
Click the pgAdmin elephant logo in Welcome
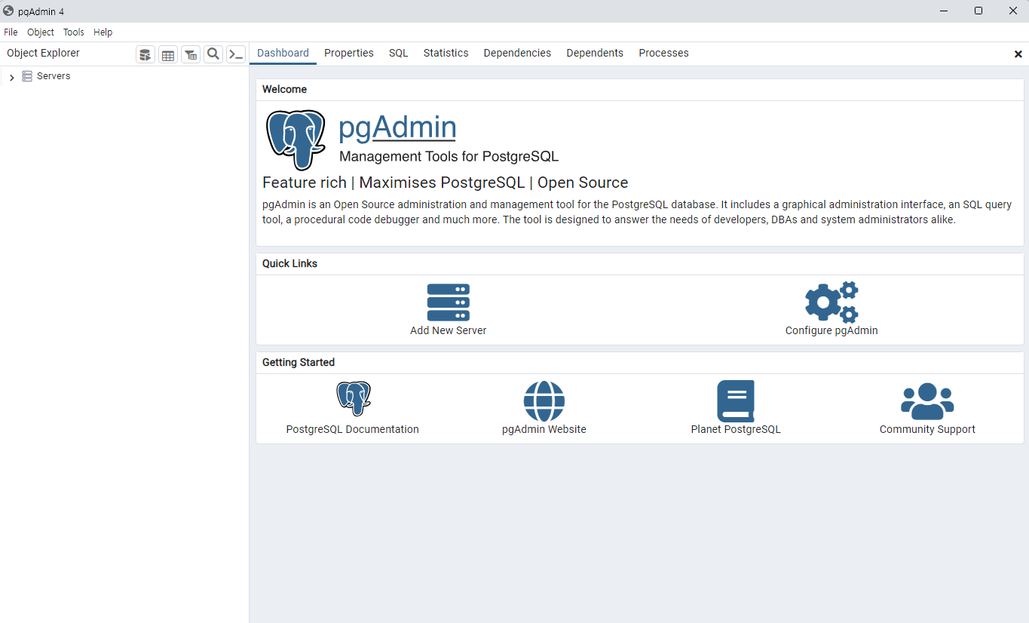pyautogui.click(x=296, y=140)
